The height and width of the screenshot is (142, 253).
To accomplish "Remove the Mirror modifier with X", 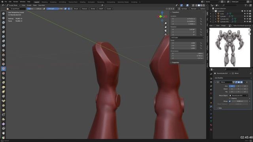I will [247, 82].
